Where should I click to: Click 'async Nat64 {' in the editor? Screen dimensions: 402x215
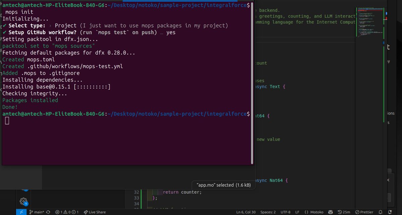tap(272, 181)
